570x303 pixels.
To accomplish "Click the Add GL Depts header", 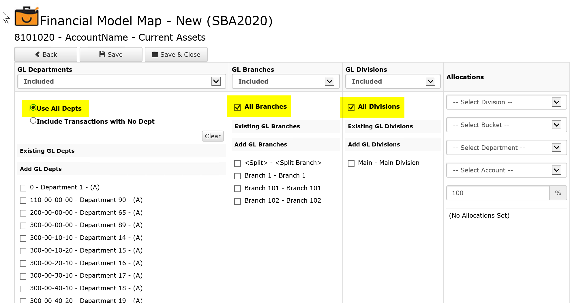I will pyautogui.click(x=122, y=169).
